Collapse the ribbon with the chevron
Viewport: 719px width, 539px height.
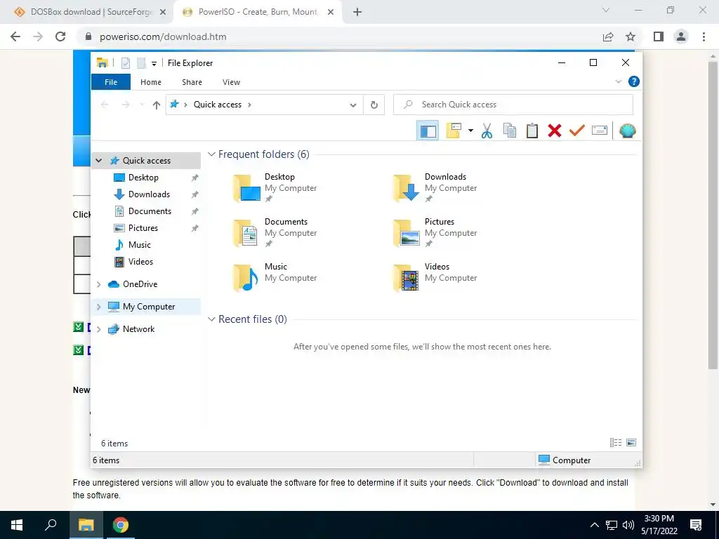pos(618,81)
